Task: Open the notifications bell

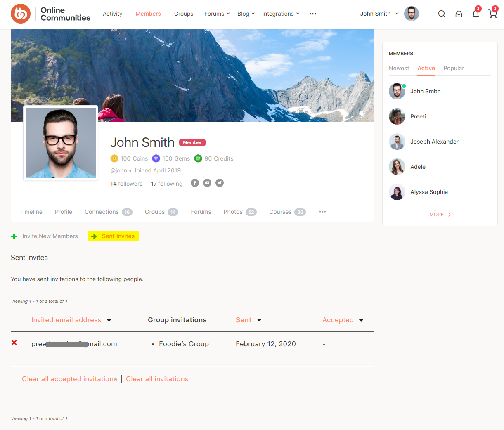Action: coord(476,14)
